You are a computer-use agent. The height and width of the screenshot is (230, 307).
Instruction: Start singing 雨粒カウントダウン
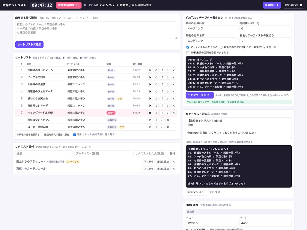(x=150, y=120)
